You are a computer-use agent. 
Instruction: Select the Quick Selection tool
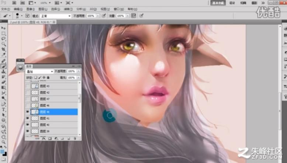click(3, 44)
